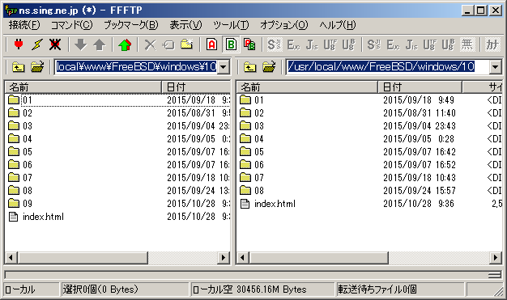Image resolution: width=507 pixels, height=300 pixels.
Task: Select folder 02 in the remote pane
Action: (x=252, y=112)
